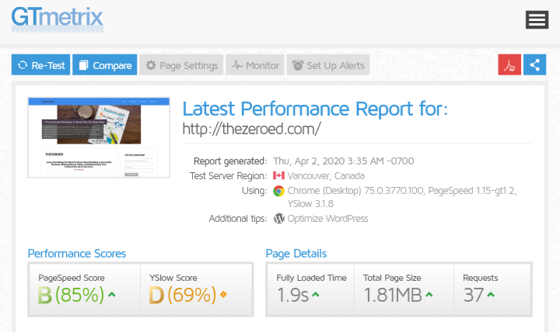Click the Canada flag icon
Screen dimensions: 560x332
[278, 175]
